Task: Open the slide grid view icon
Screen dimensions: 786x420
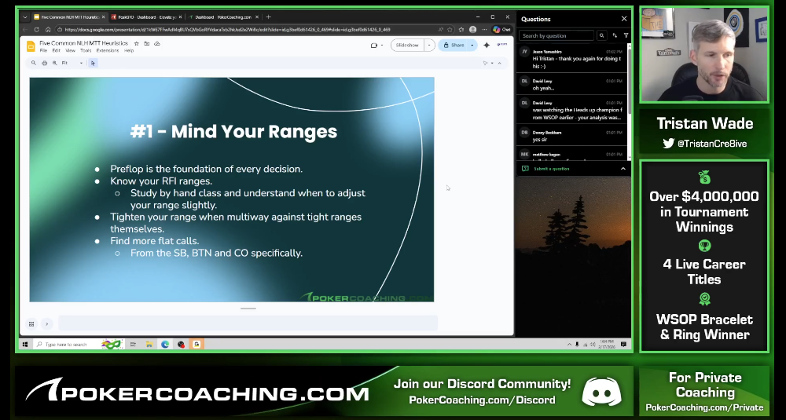Action: click(31, 324)
